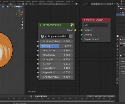Viewport: 125px width, 104px height.
Task: Toggle the blue snapping/gizmo button in viewport header
Action: click(x=3, y=7)
